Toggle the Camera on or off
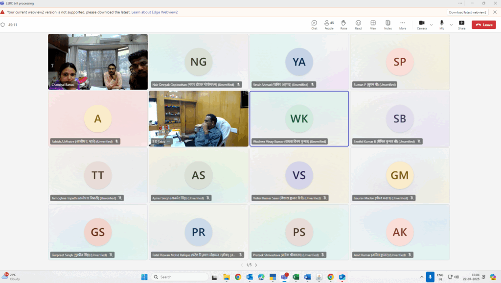The image size is (501, 283). pos(421,24)
